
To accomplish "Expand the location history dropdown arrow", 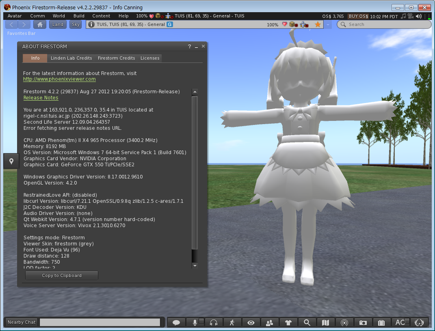I will (x=328, y=25).
